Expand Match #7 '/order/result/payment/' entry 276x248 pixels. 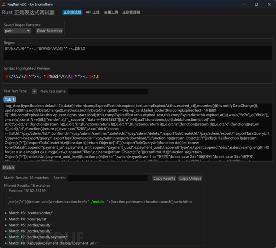(x=6, y=237)
